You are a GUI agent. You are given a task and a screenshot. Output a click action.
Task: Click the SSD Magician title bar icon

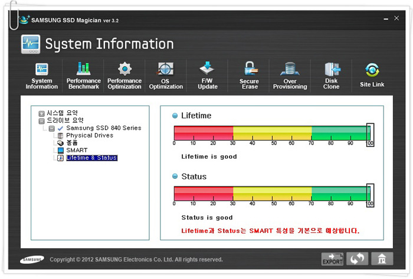click(x=24, y=19)
